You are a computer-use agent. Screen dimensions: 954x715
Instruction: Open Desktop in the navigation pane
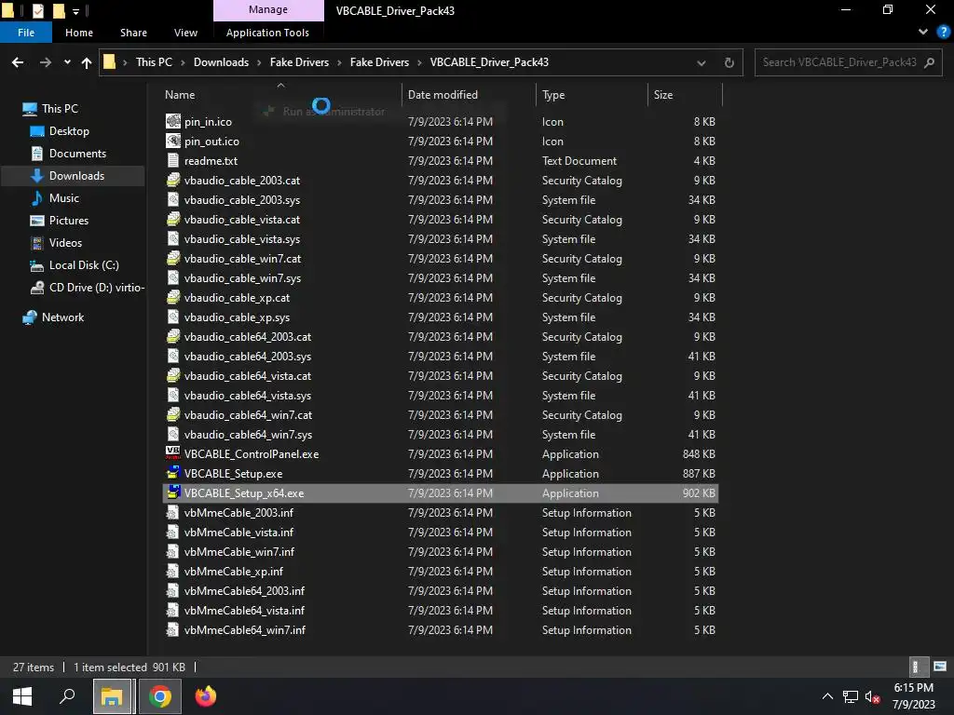click(69, 131)
